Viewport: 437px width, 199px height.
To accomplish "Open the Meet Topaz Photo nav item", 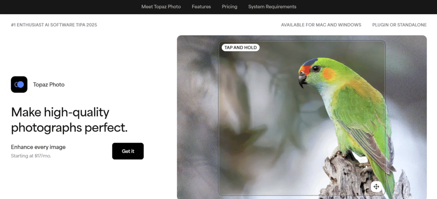I will (x=161, y=7).
